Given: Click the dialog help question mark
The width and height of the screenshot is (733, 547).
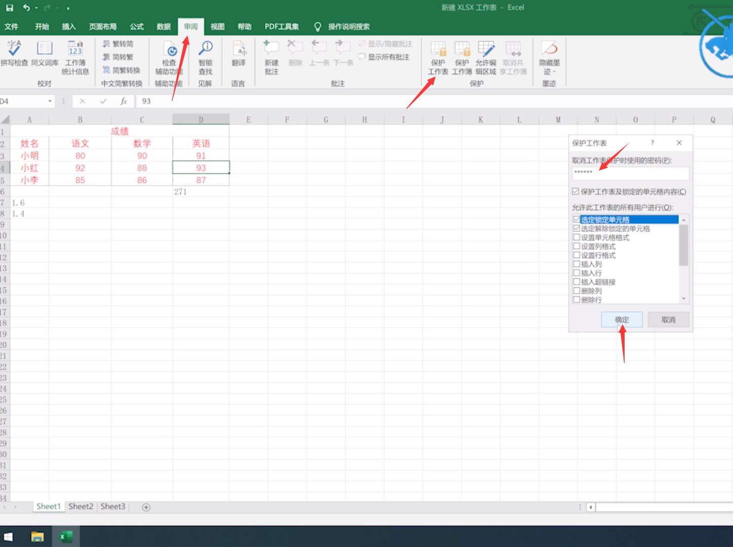Looking at the screenshot, I should pos(652,143).
